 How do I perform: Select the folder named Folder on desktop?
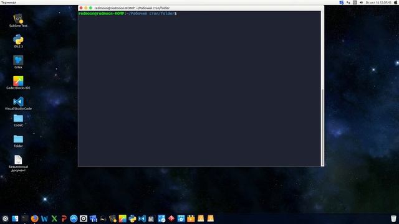click(18, 141)
